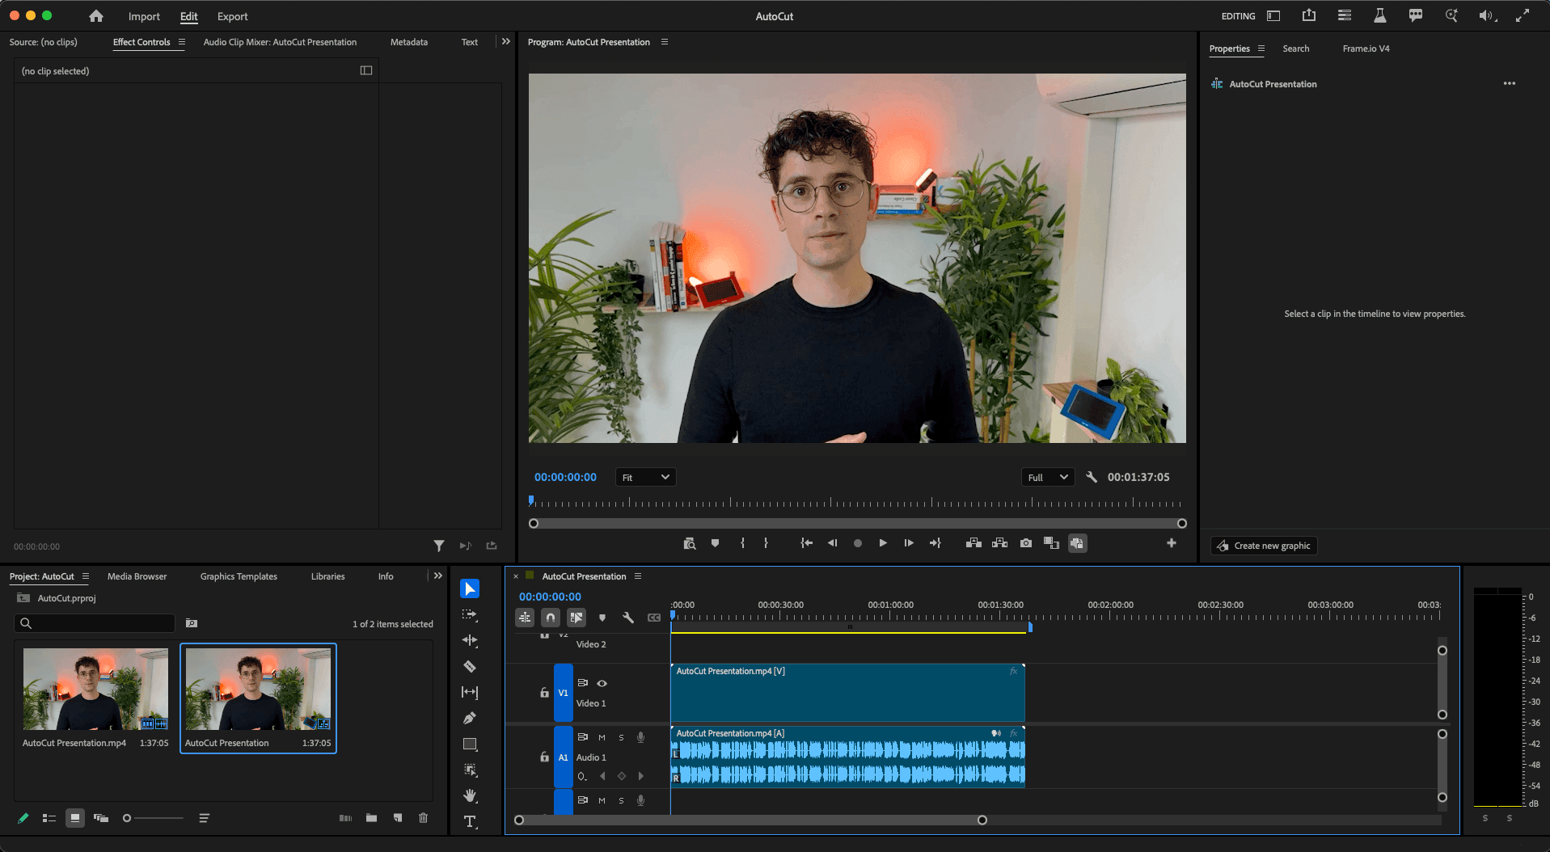Open the Full playback resolution dropdown
The width and height of the screenshot is (1550, 852).
[x=1047, y=477]
